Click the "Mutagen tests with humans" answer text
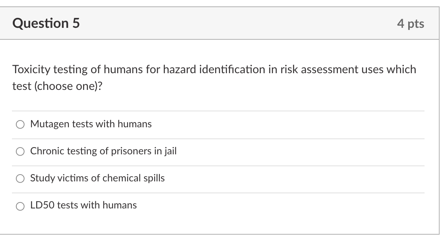The height and width of the screenshot is (249, 446). 91,124
